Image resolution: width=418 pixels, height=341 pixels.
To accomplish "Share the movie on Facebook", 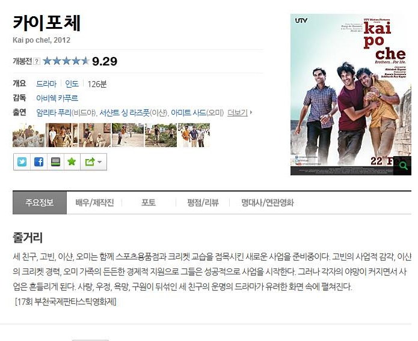I will 38,161.
